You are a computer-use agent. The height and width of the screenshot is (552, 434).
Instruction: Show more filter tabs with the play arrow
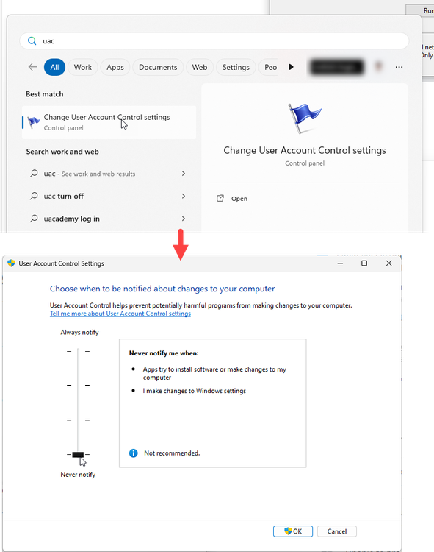(291, 67)
